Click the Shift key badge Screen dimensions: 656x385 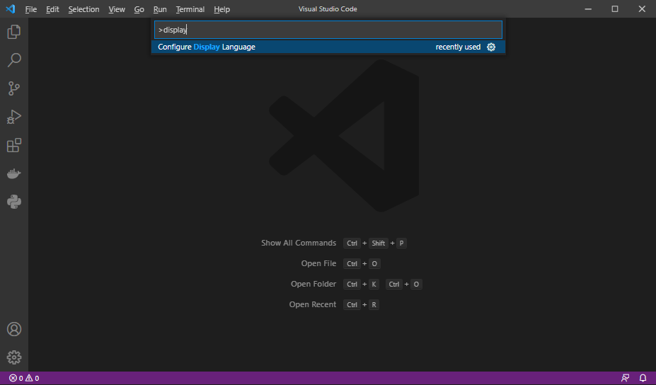(378, 243)
